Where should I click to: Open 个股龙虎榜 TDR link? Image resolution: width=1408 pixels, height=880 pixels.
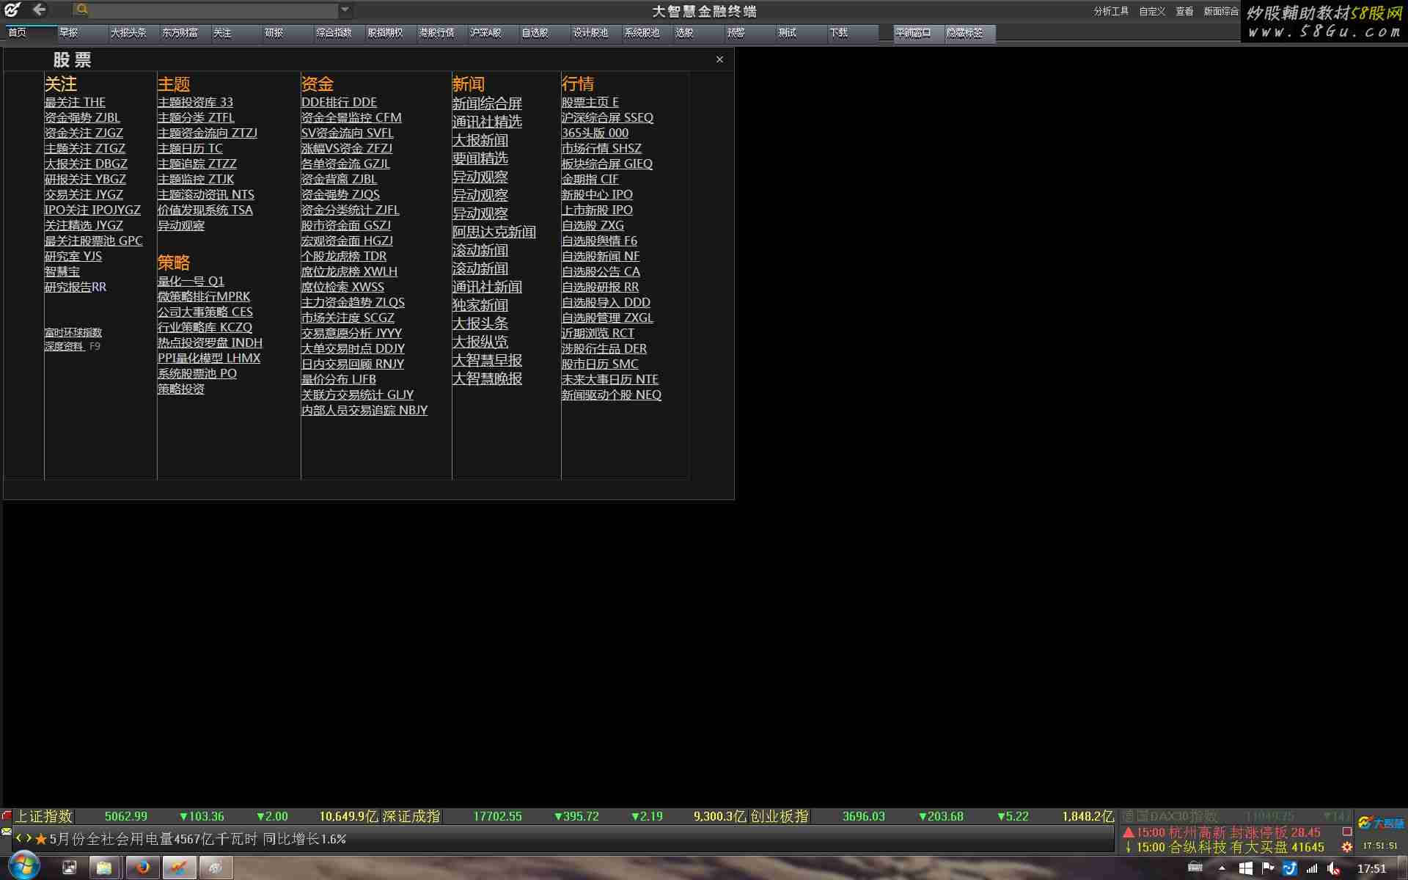[x=344, y=256]
